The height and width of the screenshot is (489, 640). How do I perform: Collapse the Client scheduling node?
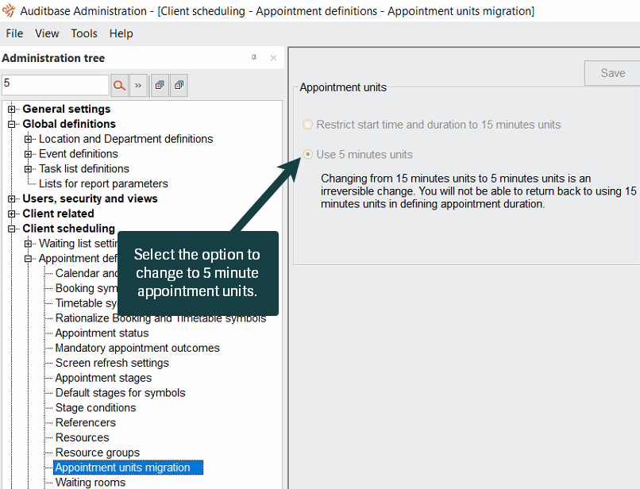[x=12, y=229]
